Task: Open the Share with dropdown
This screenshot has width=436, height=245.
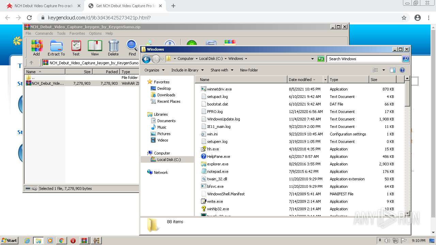Action: tap(222, 70)
